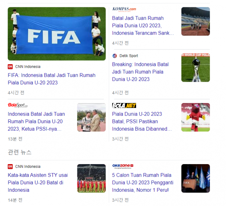The height and width of the screenshot is (206, 226).
Task: Open the FIFA podium thumbnail from Okezone
Action: coord(195,178)
